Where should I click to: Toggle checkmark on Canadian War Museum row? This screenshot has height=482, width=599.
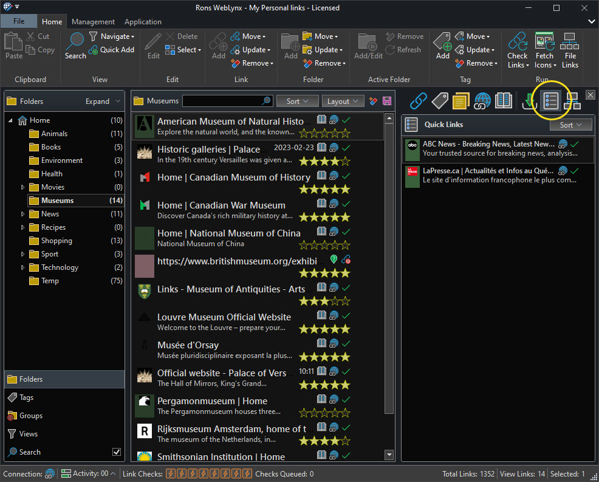click(x=346, y=204)
